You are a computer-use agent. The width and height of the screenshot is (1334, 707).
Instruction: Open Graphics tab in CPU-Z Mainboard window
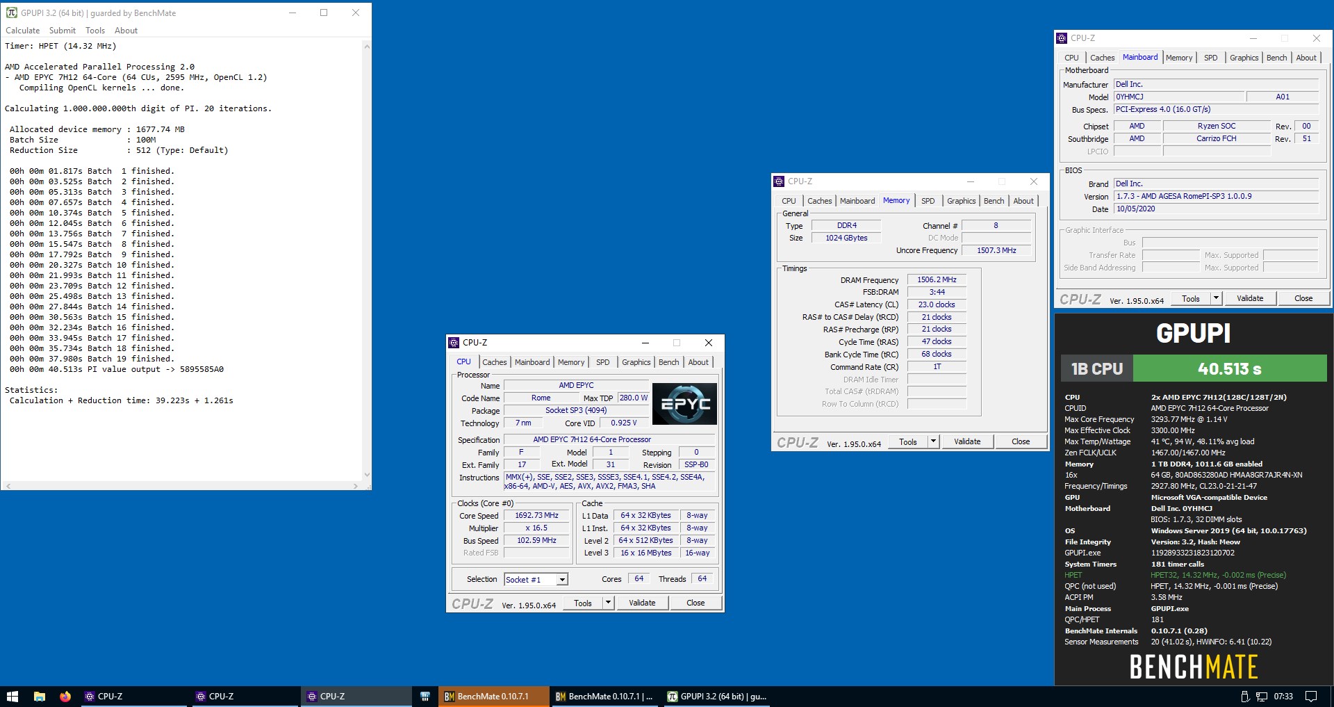point(1244,58)
